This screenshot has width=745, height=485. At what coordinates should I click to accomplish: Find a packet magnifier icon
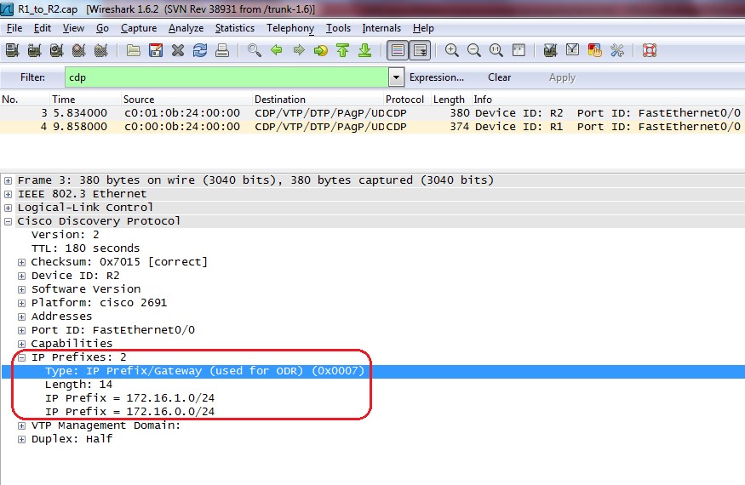[x=255, y=50]
